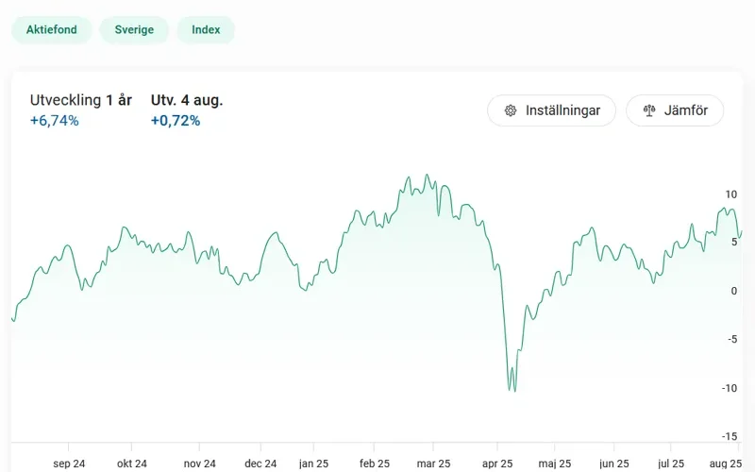The height and width of the screenshot is (472, 755).
Task: Choose the Index tag
Action: click(206, 29)
